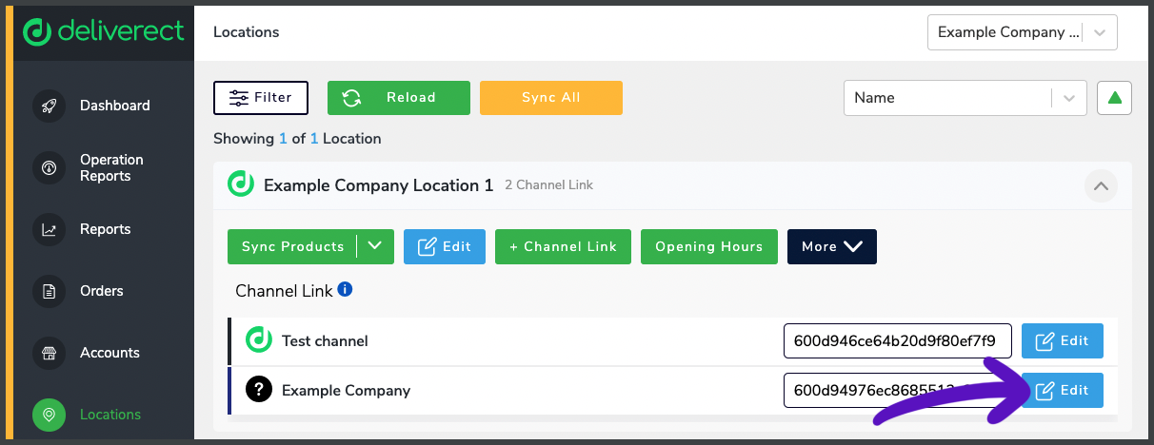This screenshot has height=445, width=1154.
Task: Go to Dashboard menu item
Action: coord(114,106)
